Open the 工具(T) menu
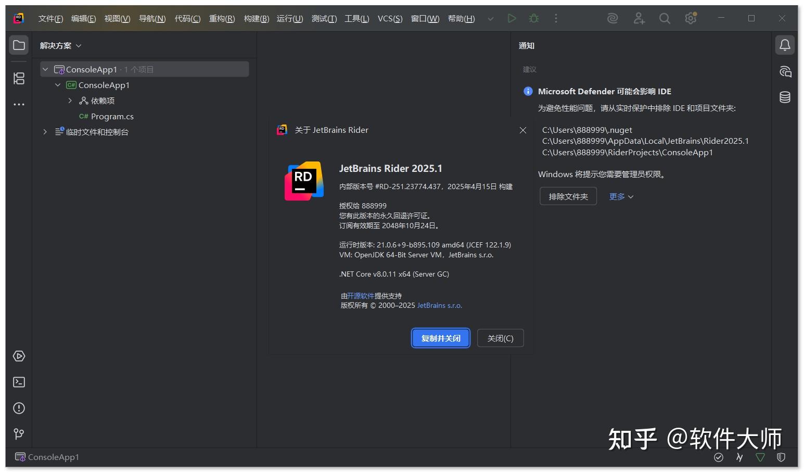804x473 pixels. coord(356,18)
